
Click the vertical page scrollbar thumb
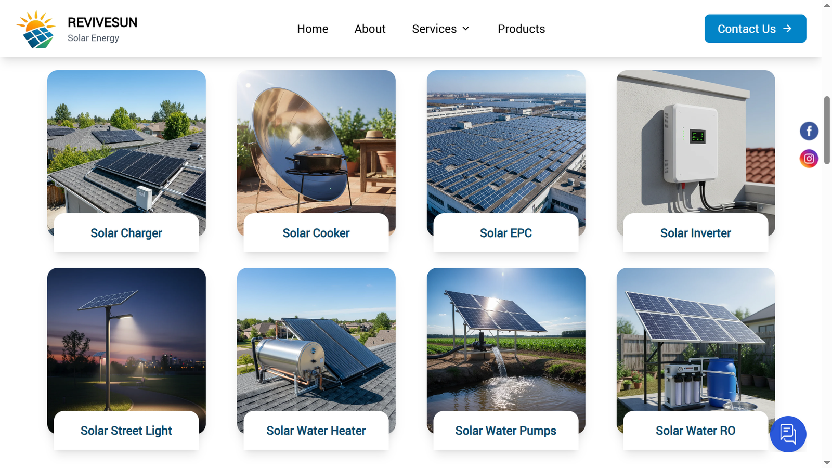(x=827, y=130)
